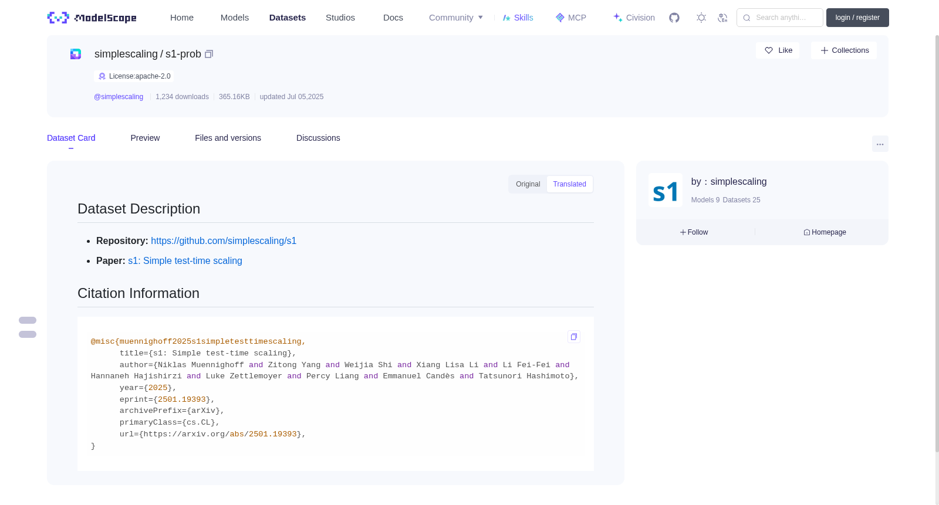939x505 pixels.
Task: Click the Homepage house icon
Action: [807, 232]
